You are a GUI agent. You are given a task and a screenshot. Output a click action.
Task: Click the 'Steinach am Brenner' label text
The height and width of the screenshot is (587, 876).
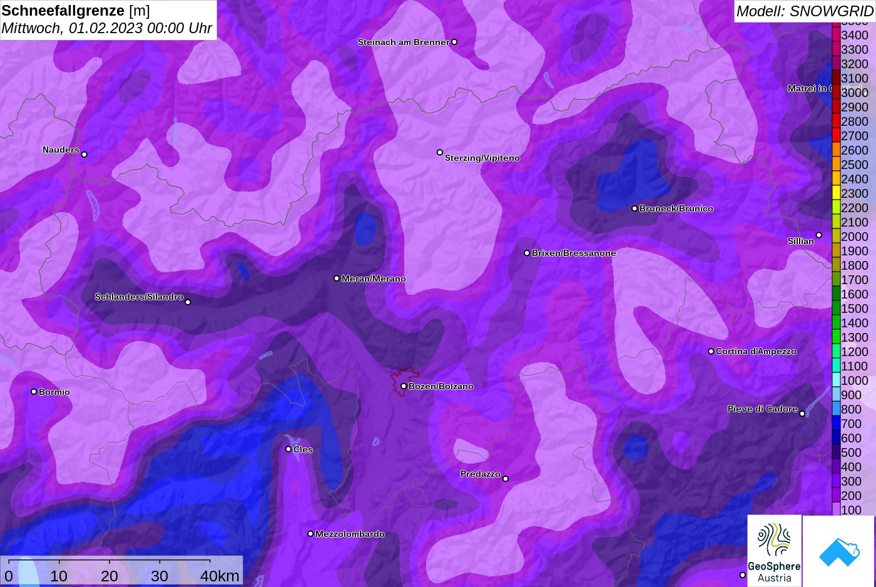(x=404, y=42)
